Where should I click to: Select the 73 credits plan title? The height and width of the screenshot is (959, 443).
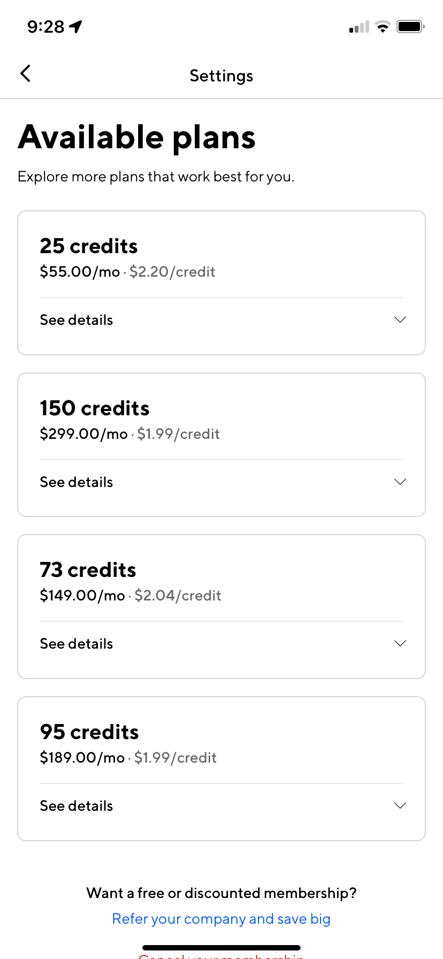tap(88, 570)
